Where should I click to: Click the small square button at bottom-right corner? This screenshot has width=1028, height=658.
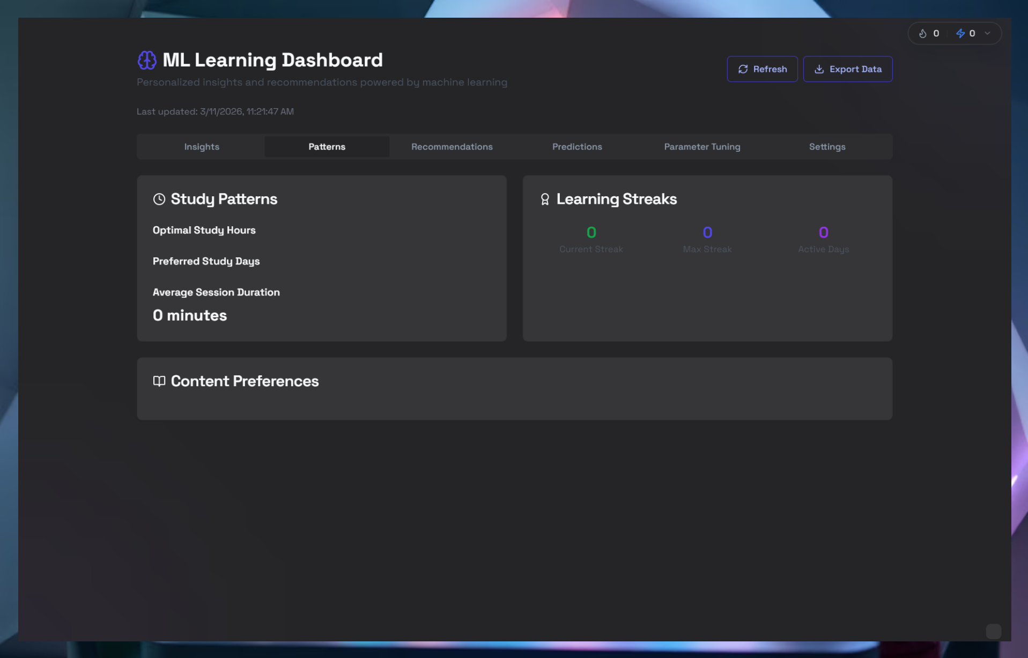click(993, 631)
